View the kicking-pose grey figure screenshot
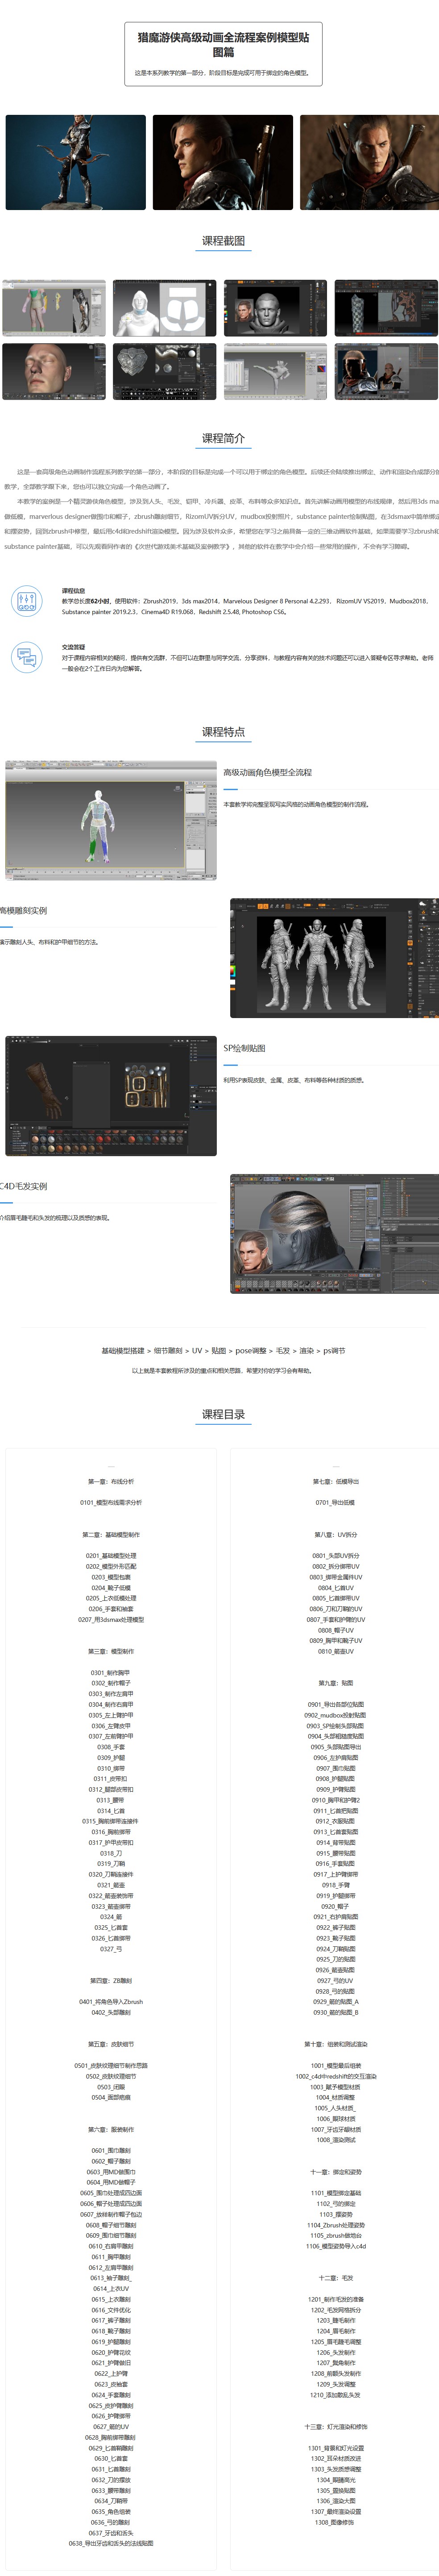 point(275,371)
